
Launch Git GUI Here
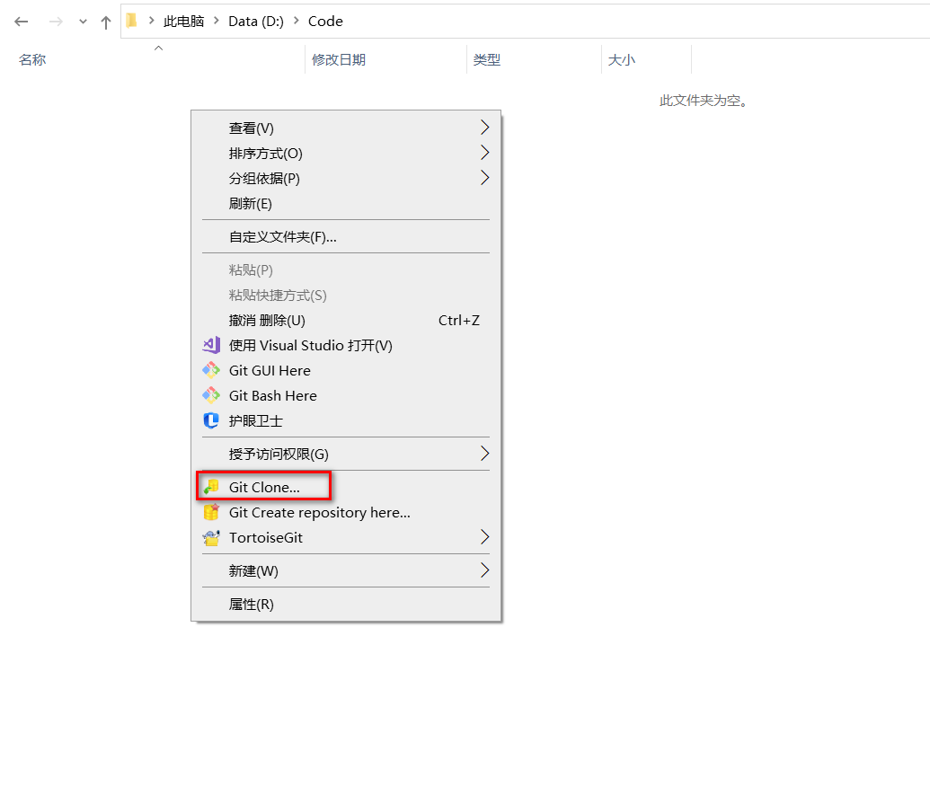346,370
